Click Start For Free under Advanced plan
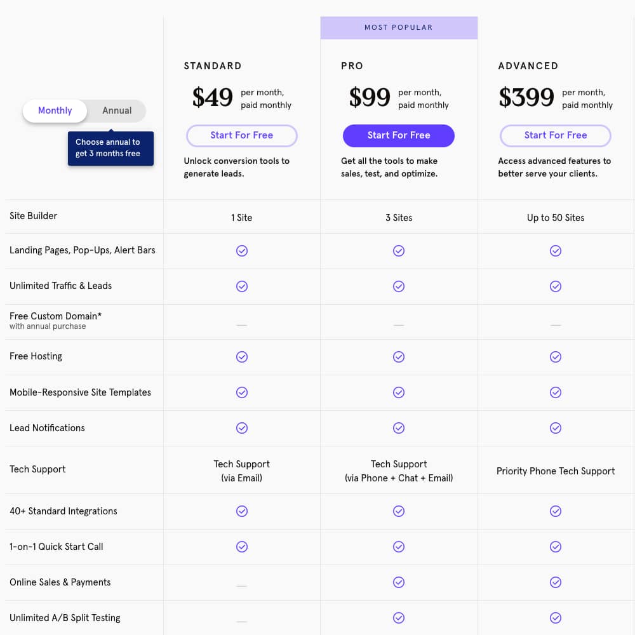Screen dimensions: 635x635 tap(556, 135)
